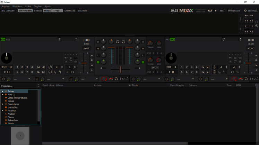This screenshot has width=259, height=145.
Task: Toggle the SAMPLERS view tab
Action: point(70,11)
